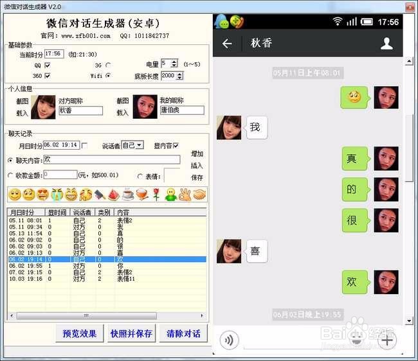Click the 我的昵称 input field

point(183,110)
